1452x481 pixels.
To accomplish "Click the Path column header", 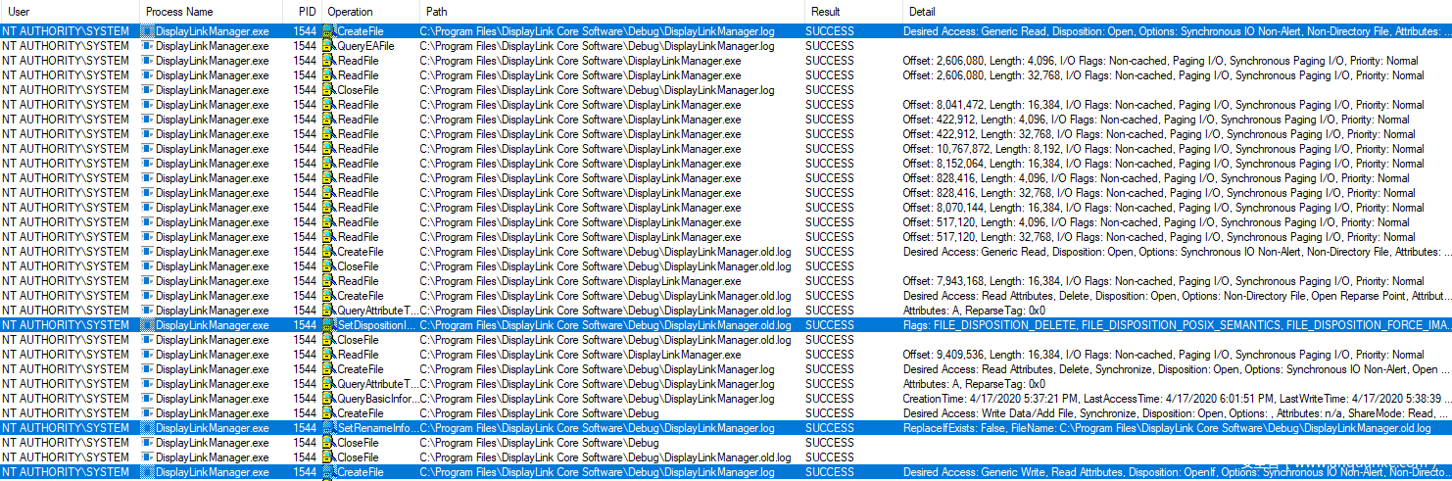I will tap(437, 11).
